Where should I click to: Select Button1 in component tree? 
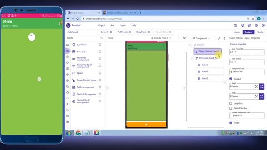pyautogui.click(x=209, y=65)
